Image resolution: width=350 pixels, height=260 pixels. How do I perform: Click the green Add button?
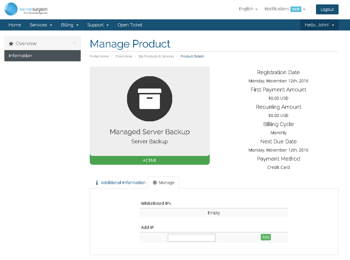[x=266, y=237]
